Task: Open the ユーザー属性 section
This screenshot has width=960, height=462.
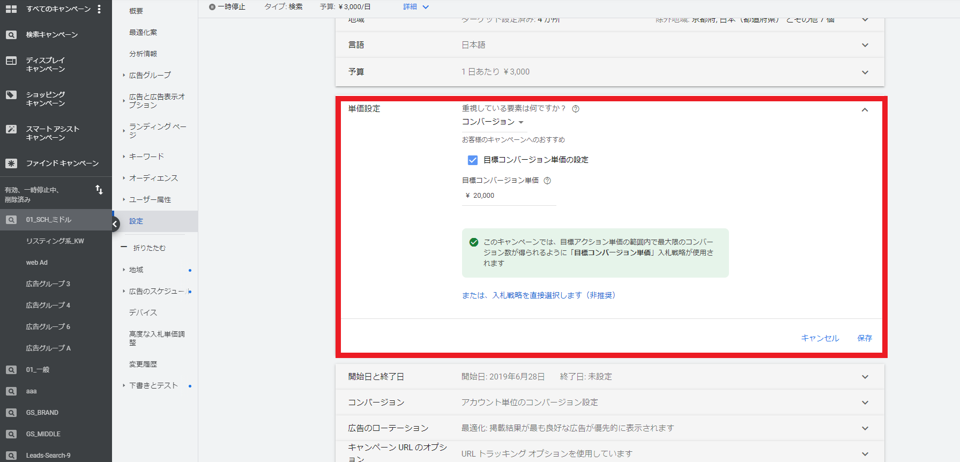Action: [x=150, y=200]
